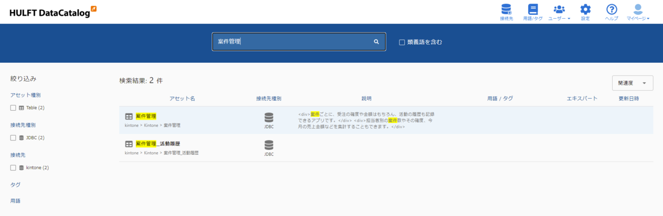This screenshot has width=663, height=216.
Task: Click JDBC database icon in 案件管理 row
Action: pos(269,117)
